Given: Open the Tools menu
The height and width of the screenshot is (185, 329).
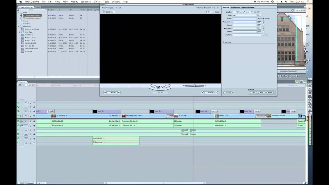Looking at the screenshot, I should tap(106, 2).
